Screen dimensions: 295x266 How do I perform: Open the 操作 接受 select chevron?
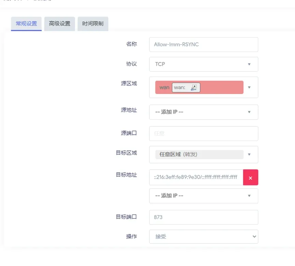click(x=254, y=236)
